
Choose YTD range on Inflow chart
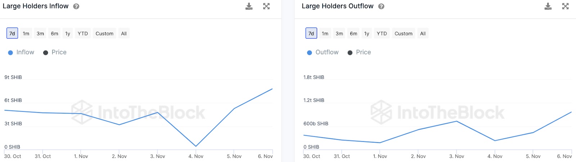coord(83,33)
